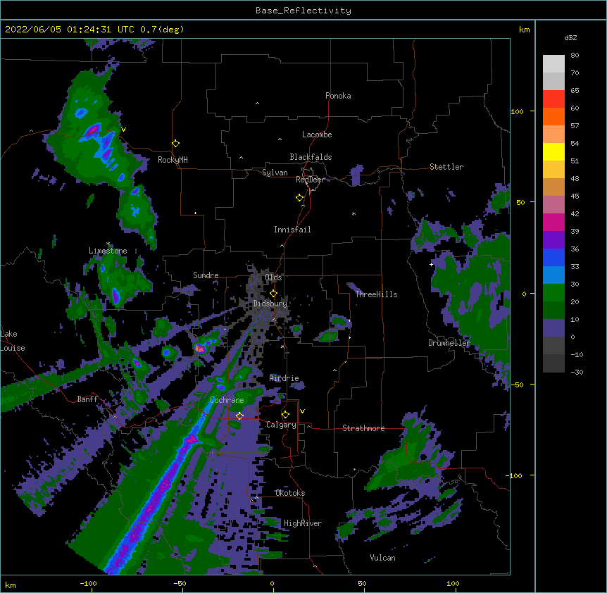607x593 pixels.
Task: Click the Didsbury town label
Action: 270,304
